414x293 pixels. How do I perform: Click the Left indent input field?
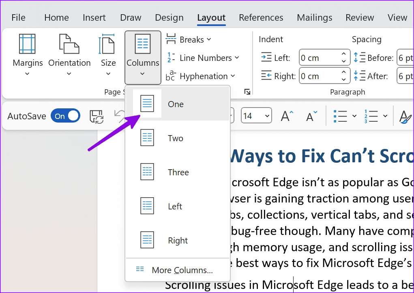click(319, 58)
